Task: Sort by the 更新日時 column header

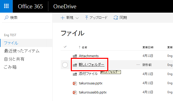Action: tap(148, 47)
